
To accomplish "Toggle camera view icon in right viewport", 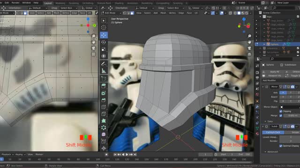I will pos(249,49).
